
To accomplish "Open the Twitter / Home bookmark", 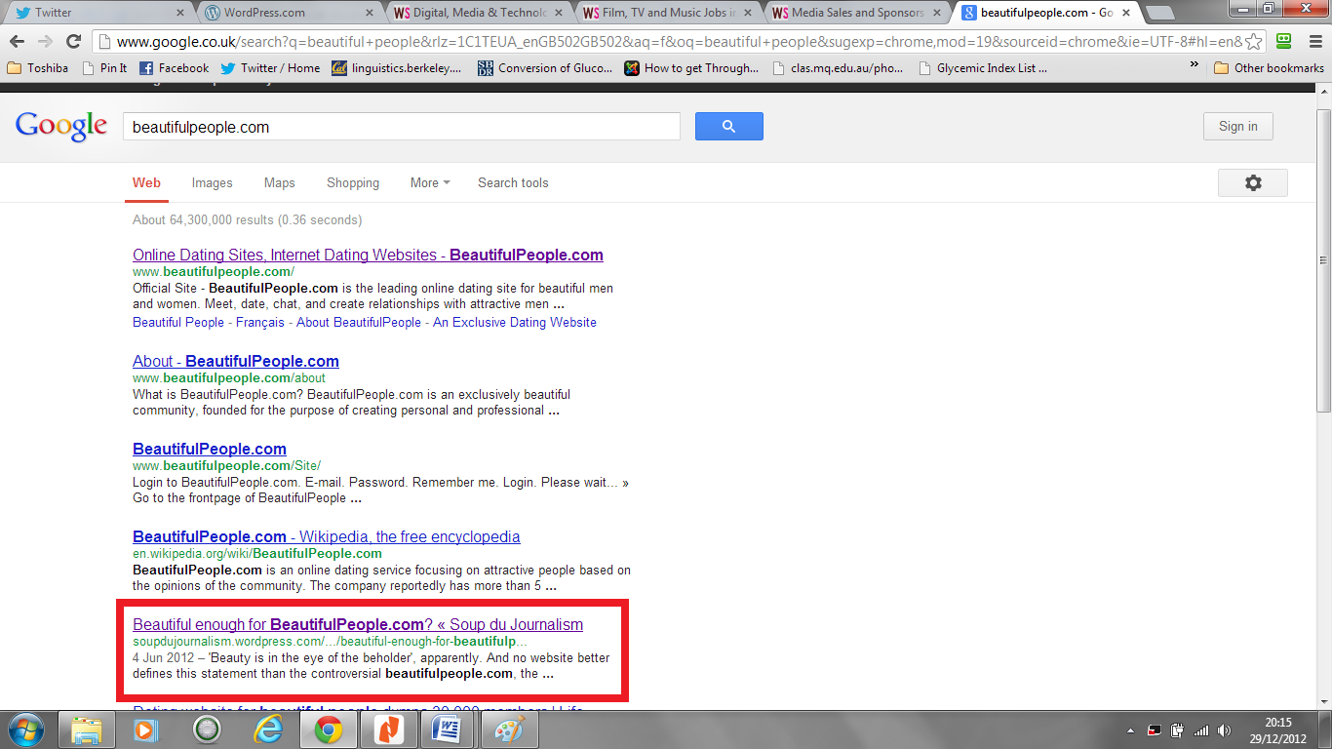I will tap(270, 67).
